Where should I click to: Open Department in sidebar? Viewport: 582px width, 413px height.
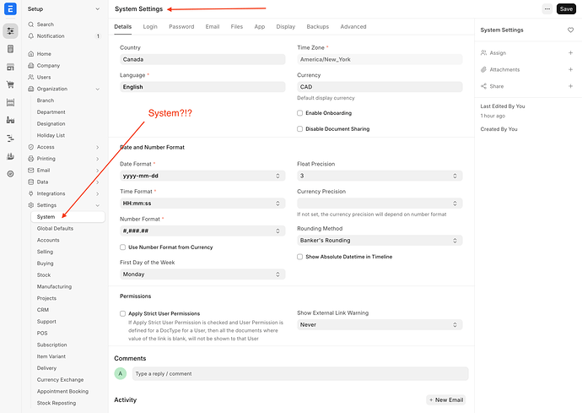click(51, 112)
